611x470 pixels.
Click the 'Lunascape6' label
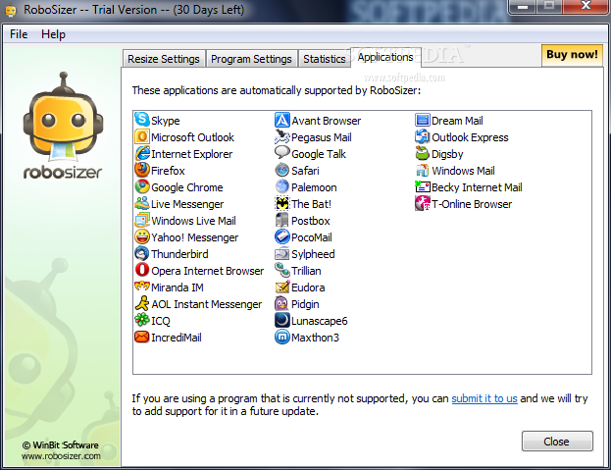click(x=319, y=321)
